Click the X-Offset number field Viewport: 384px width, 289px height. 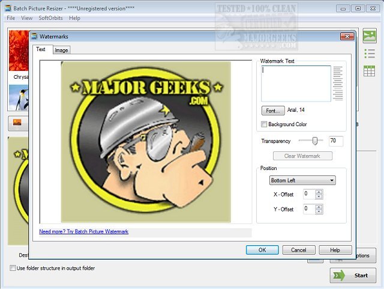[310, 194]
